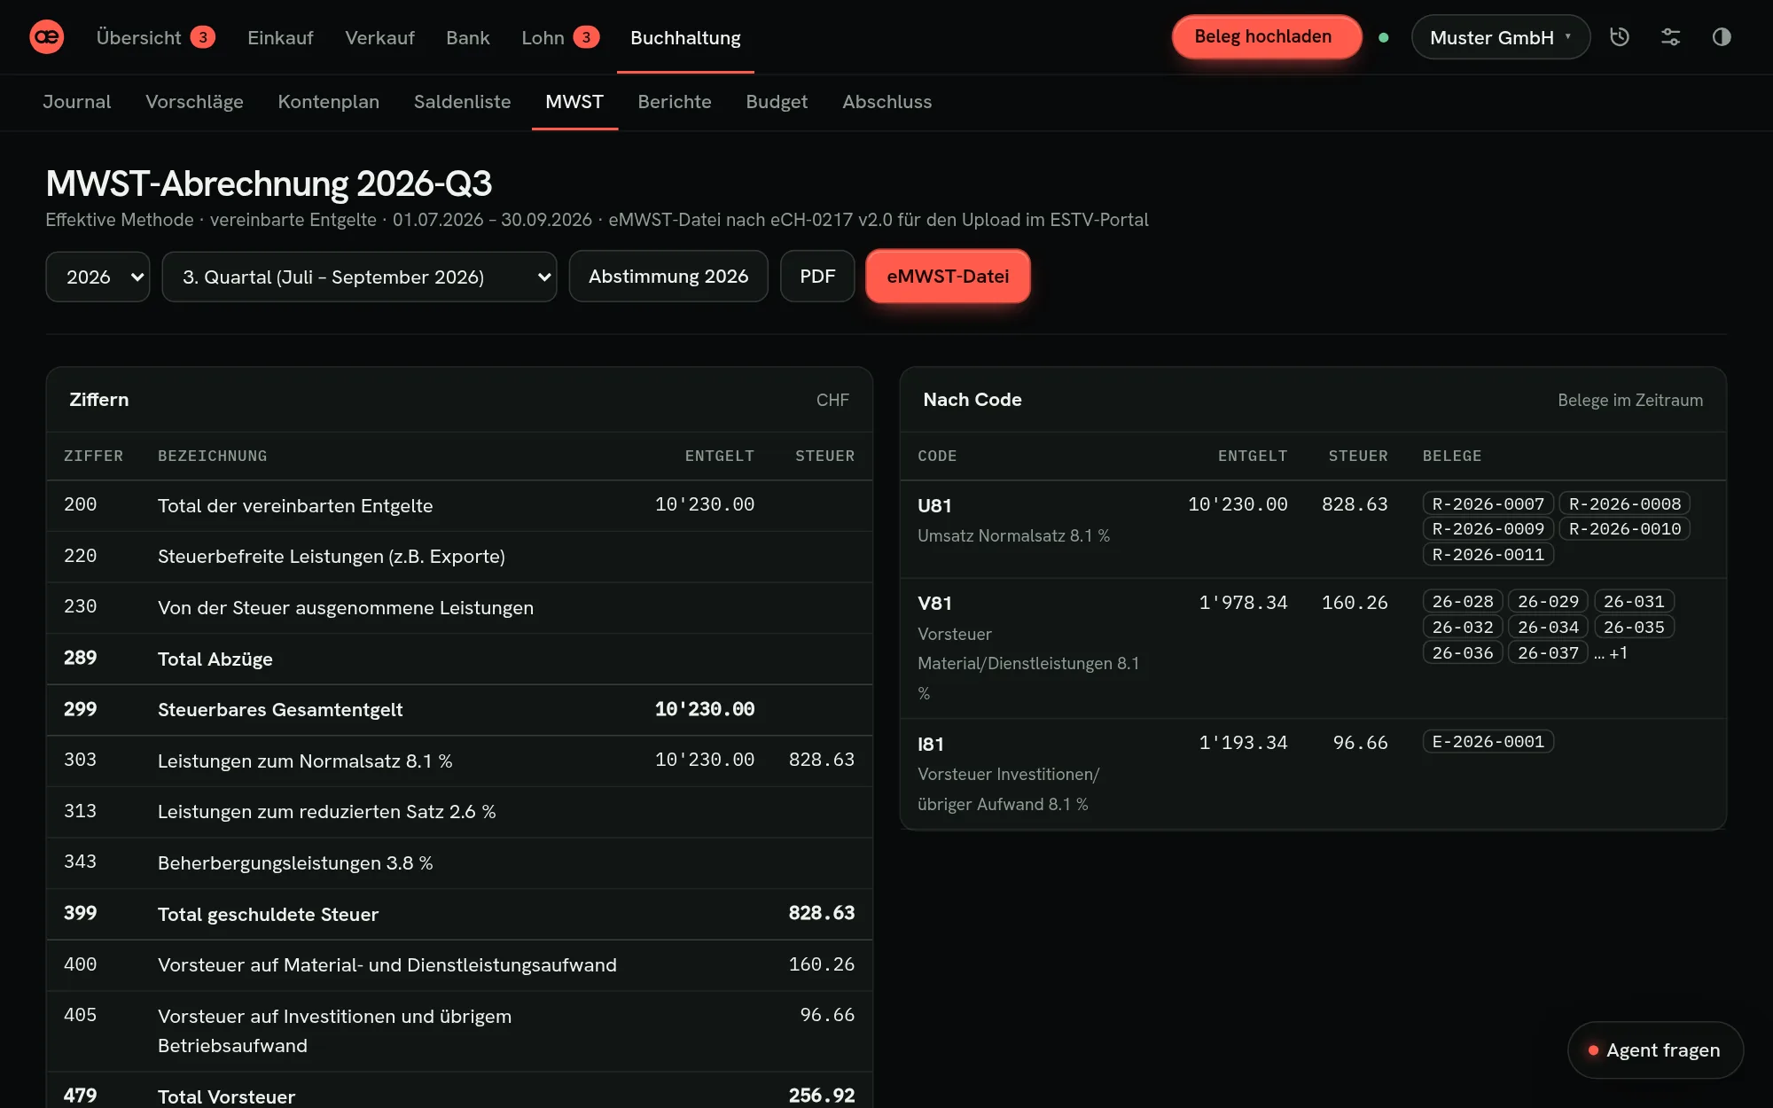1773x1108 pixels.
Task: Open receipt R-2026-0008
Action: pyautogui.click(x=1625, y=503)
